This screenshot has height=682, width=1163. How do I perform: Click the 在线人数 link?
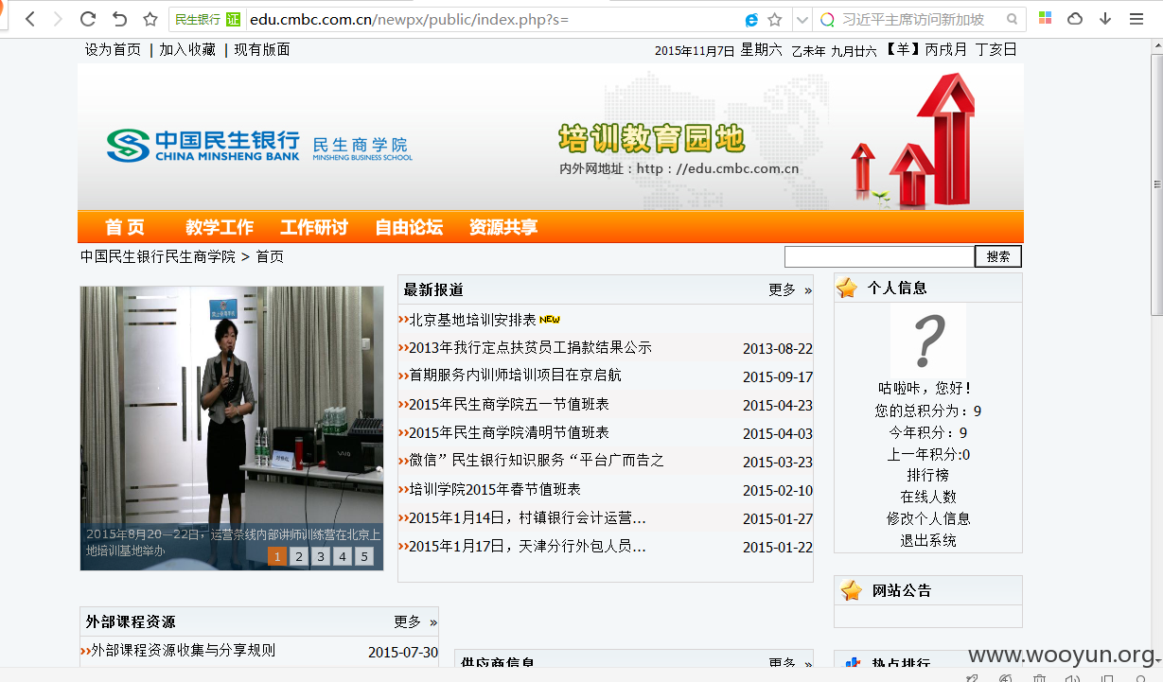coord(928,497)
